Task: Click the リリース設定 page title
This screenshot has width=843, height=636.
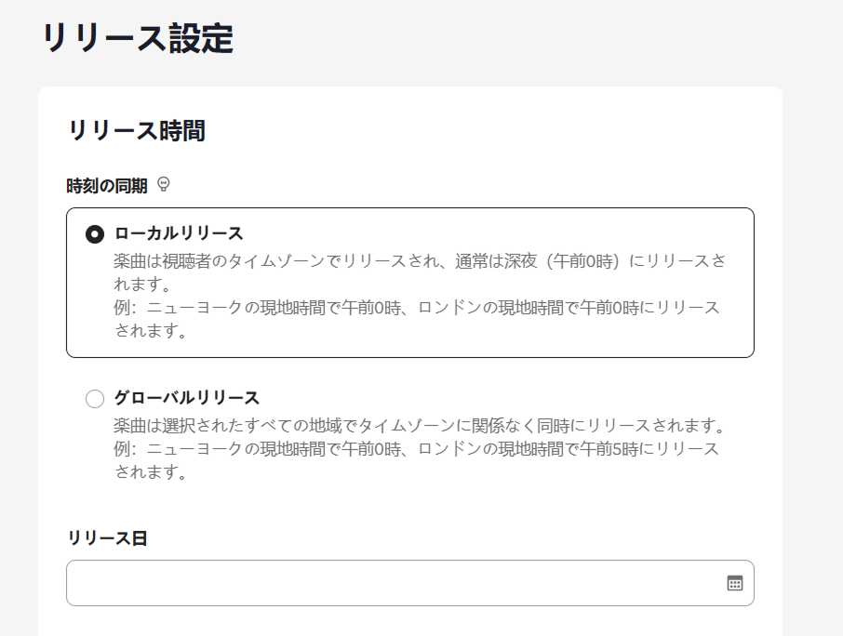Action: click(138, 38)
